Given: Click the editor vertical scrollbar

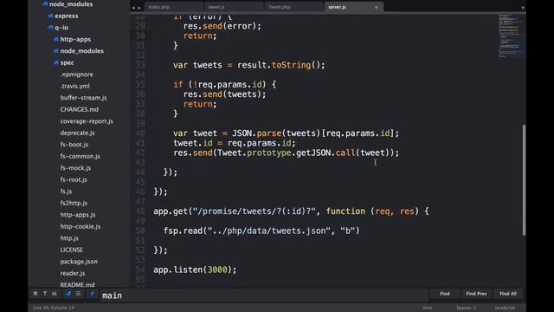Looking at the screenshot, I should [524, 179].
